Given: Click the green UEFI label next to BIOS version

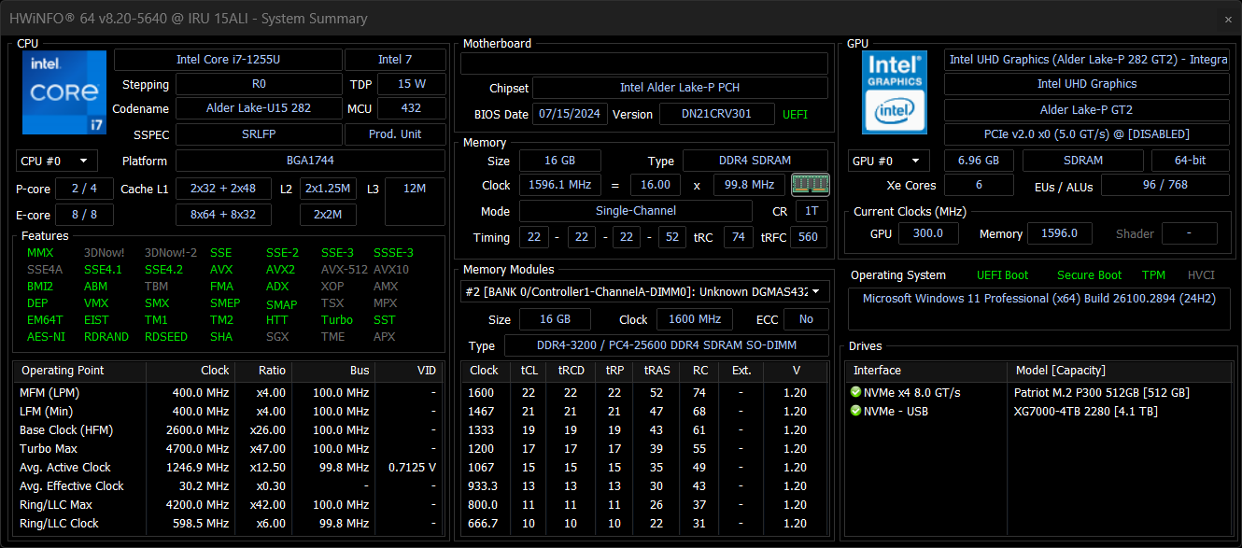Looking at the screenshot, I should click(796, 114).
